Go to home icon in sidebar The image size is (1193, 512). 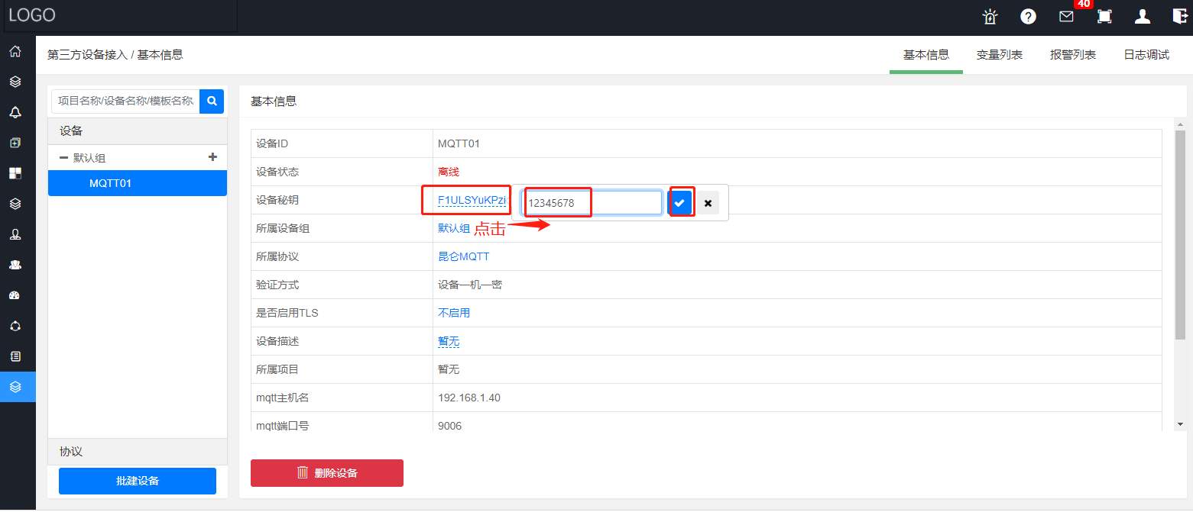(x=15, y=52)
